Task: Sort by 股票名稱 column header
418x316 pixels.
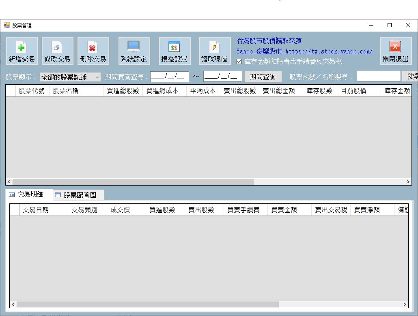Action: (x=76, y=91)
